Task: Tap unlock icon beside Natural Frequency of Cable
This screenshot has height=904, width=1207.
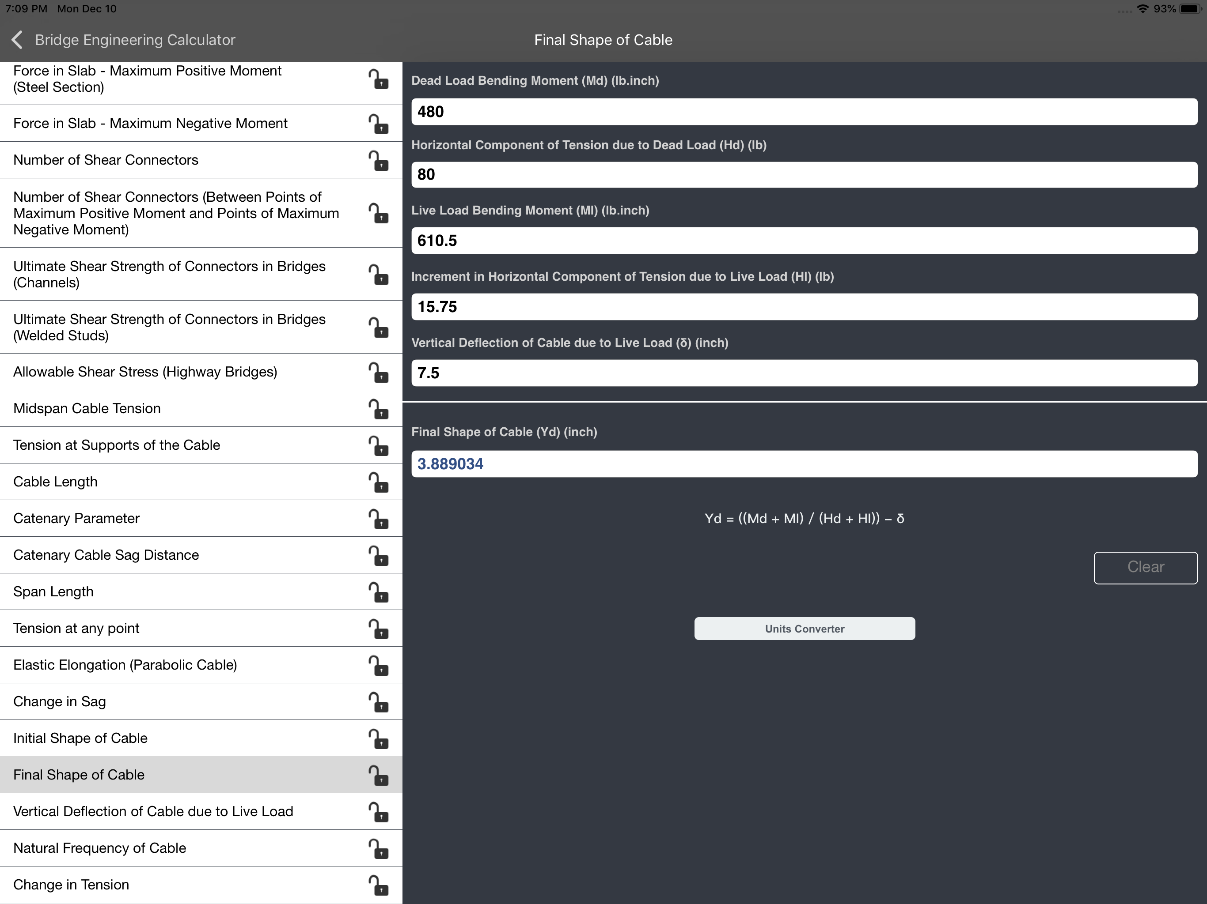Action: click(378, 848)
